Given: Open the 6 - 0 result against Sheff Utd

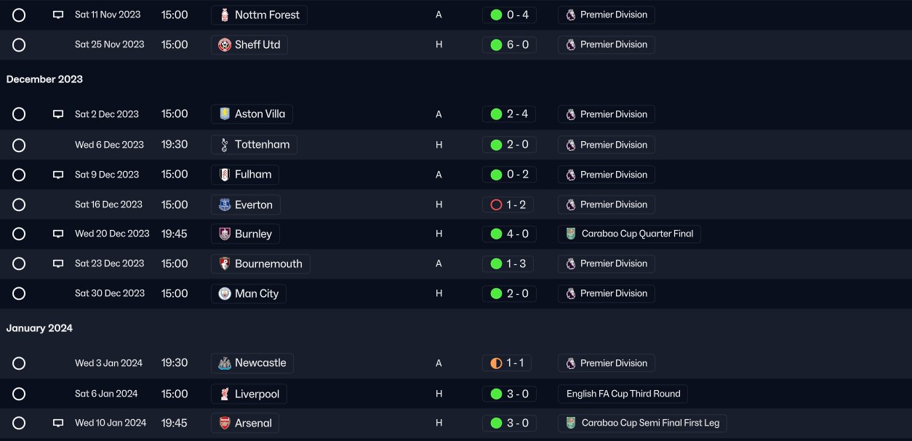Looking at the screenshot, I should [509, 45].
